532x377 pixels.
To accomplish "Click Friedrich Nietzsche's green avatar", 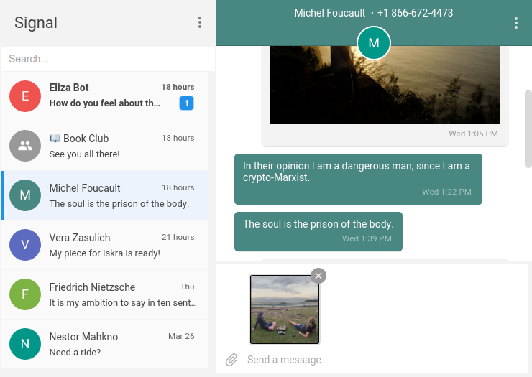I will pyautogui.click(x=25, y=294).
